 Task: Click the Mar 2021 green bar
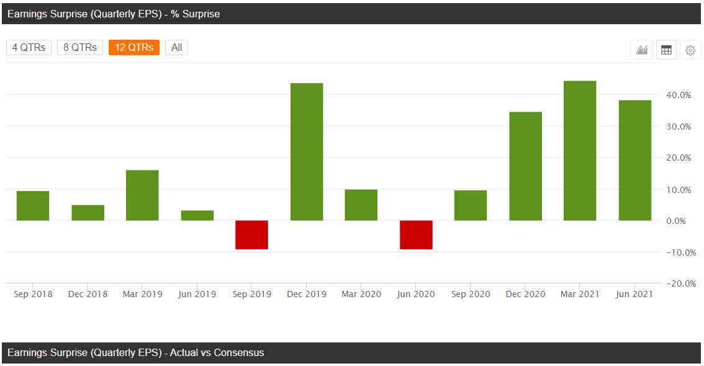(x=580, y=149)
